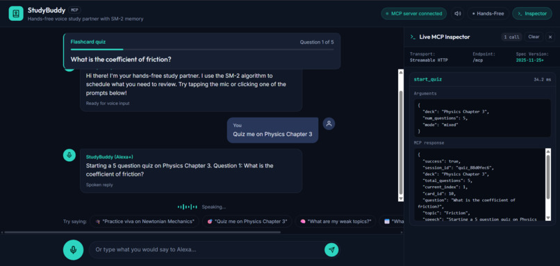Click the user avatar icon beside You message
Viewport: 560px width, 266px height.
click(x=329, y=124)
